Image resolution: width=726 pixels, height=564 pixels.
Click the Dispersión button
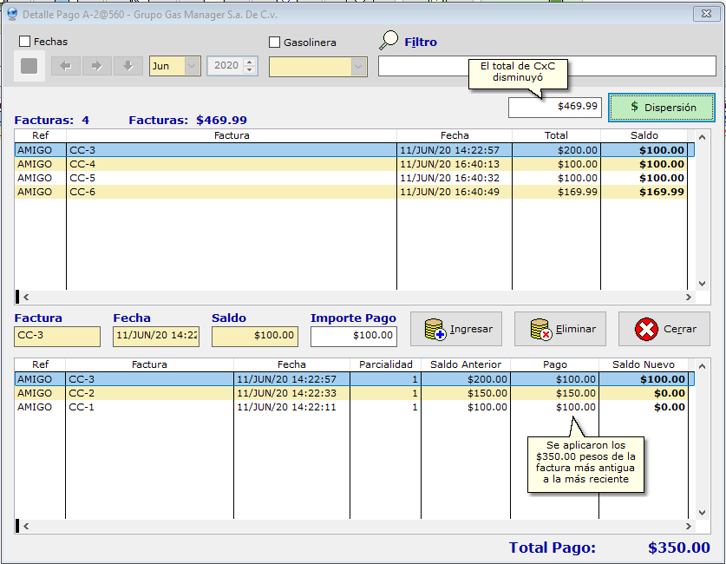click(x=662, y=108)
